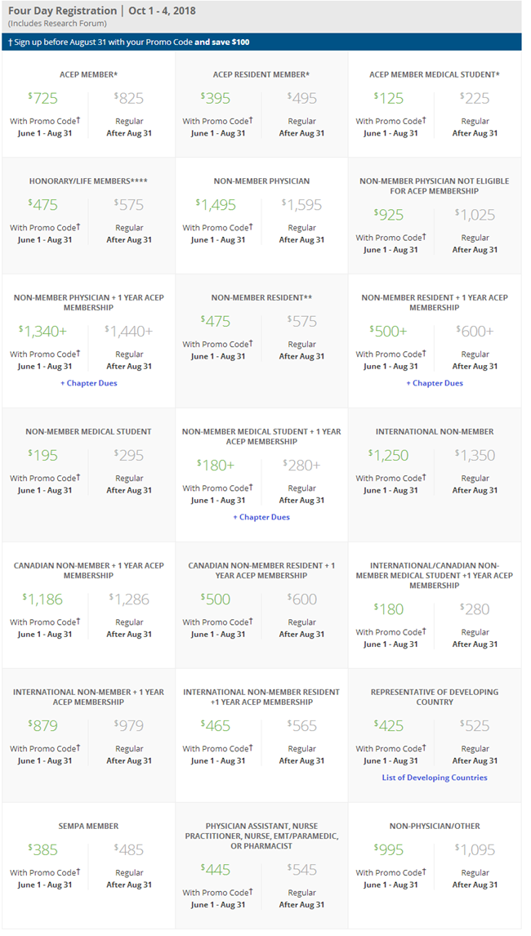The height and width of the screenshot is (936, 531).
Task: Click the blue promo code sign-up banner
Action: point(261,42)
